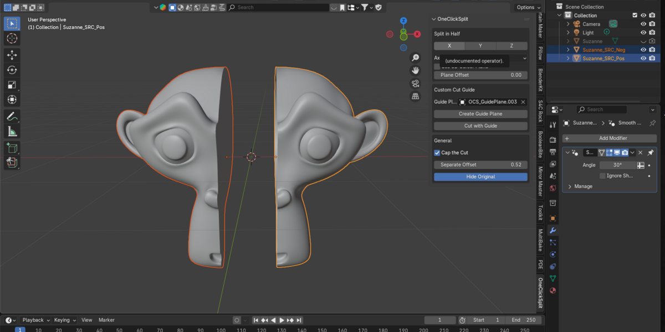Select the Rotate tool
Image resolution: width=665 pixels, height=332 pixels.
12,70
